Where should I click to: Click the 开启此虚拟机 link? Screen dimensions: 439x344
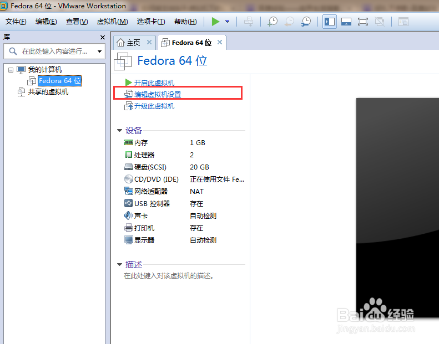[154, 83]
